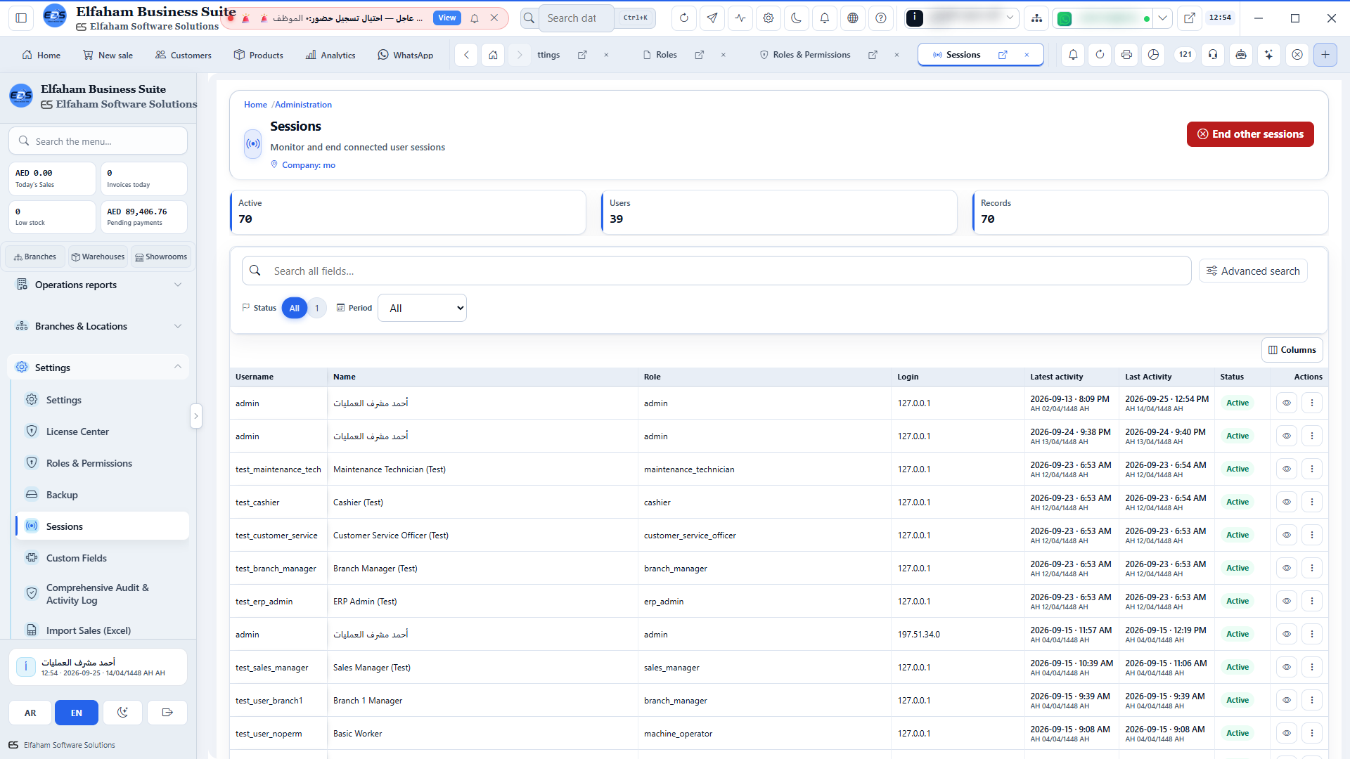The image size is (1350, 759).
Task: Expand Operations reports menu section
Action: 98,285
